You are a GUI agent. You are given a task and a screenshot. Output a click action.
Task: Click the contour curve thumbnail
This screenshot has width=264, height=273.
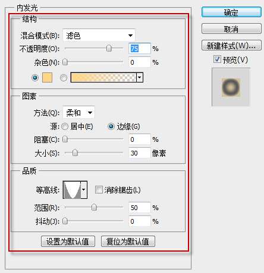[x=72, y=190]
